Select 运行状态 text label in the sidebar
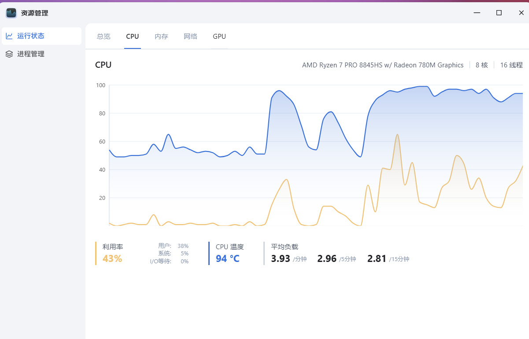This screenshot has height=339, width=529. pos(31,36)
